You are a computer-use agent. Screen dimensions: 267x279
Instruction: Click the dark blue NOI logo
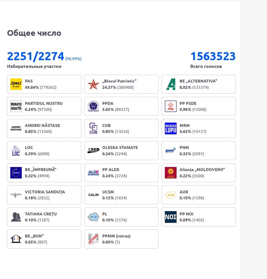coord(171,217)
